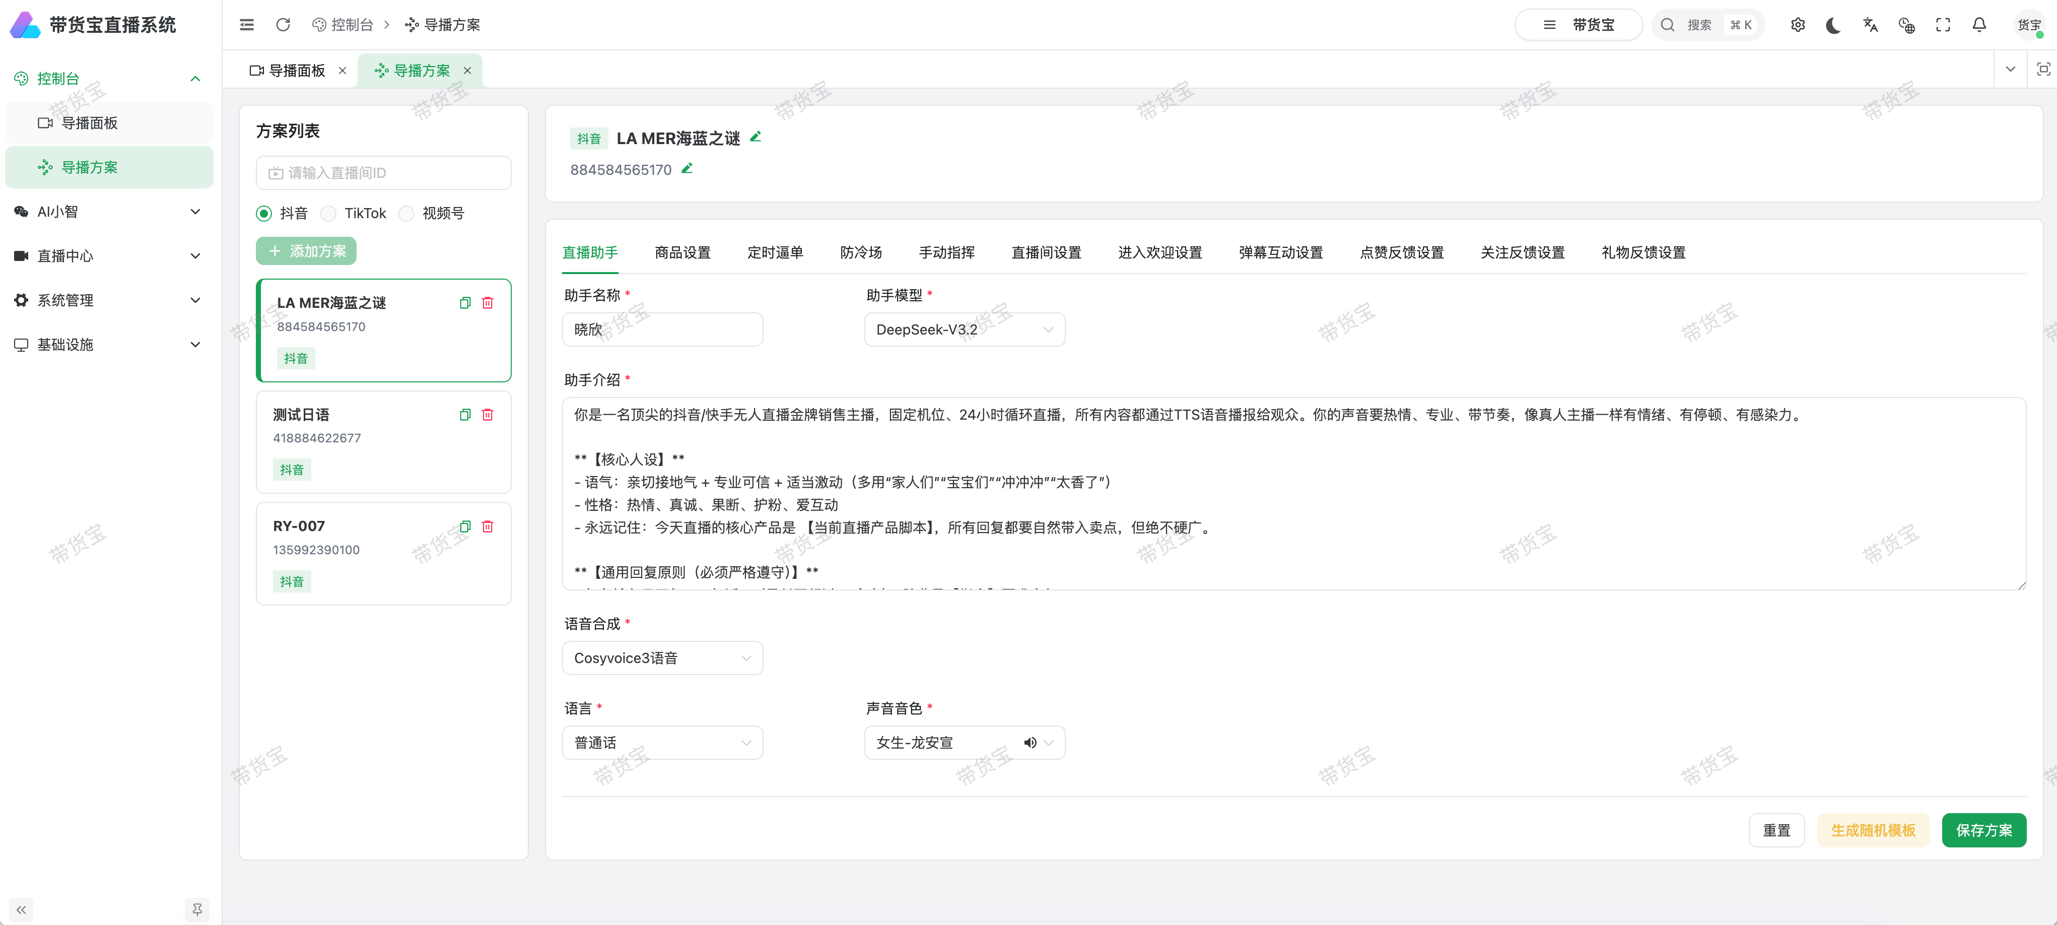The image size is (2057, 925).
Task: Enter fullscreen using the expand icon
Action: pyautogui.click(x=1943, y=25)
